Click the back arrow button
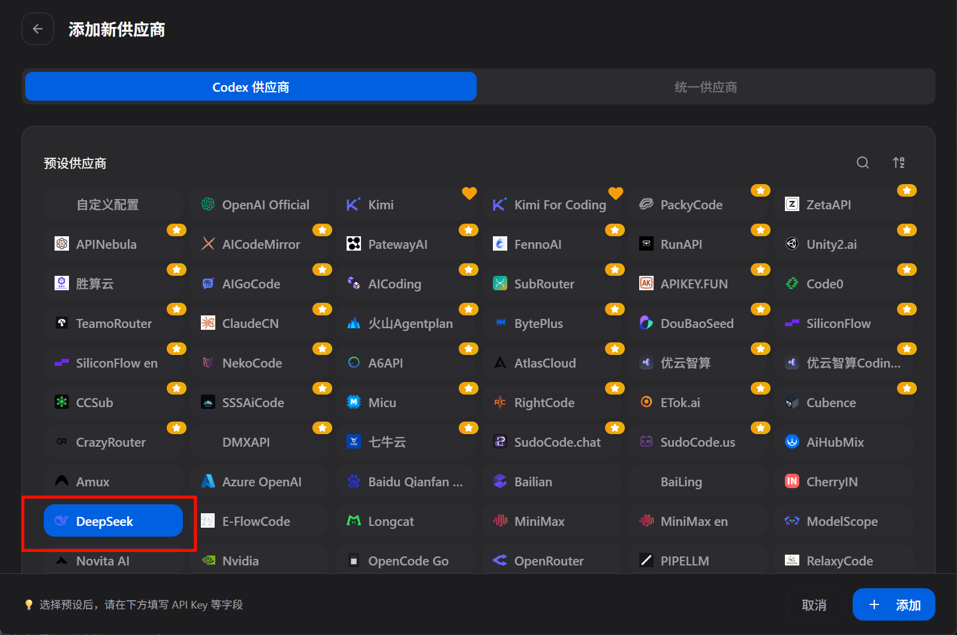Screen dimensions: 957x635 coord(38,29)
